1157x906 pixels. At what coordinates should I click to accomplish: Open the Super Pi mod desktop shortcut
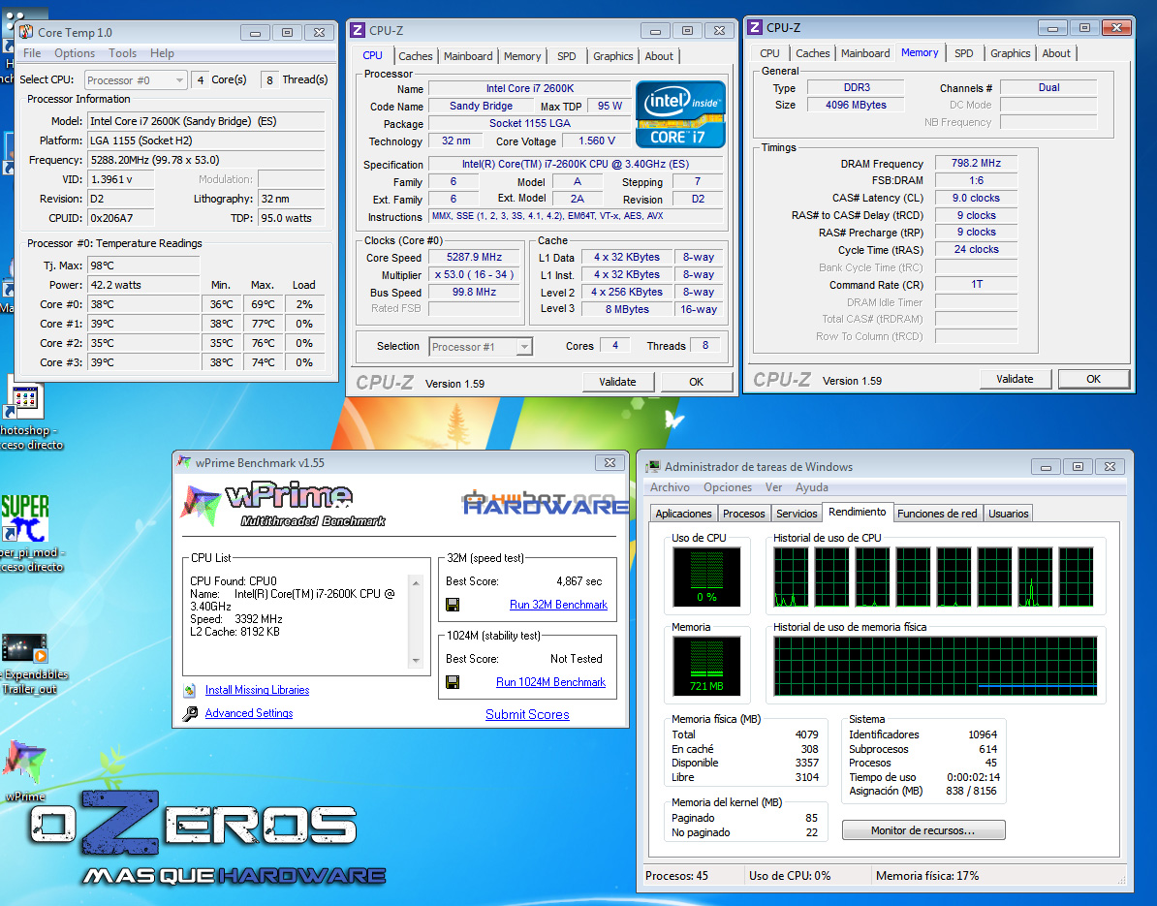pyautogui.click(x=24, y=518)
